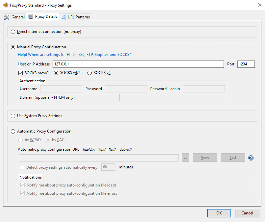Select Automatic Proxy Configuration option
The height and width of the screenshot is (222, 265).
13,131
